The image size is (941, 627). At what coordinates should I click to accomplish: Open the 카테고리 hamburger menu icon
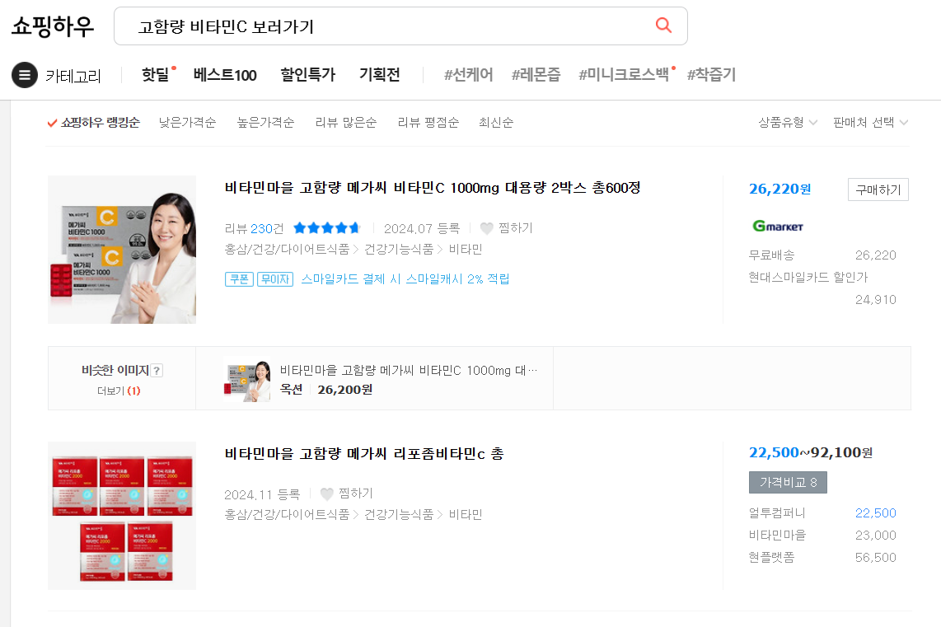(x=25, y=75)
